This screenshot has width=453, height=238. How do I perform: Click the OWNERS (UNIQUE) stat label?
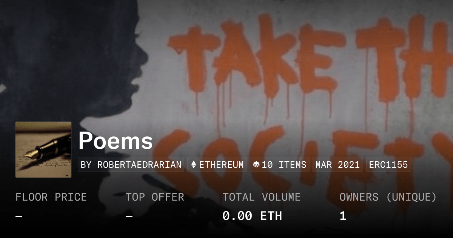[388, 197]
